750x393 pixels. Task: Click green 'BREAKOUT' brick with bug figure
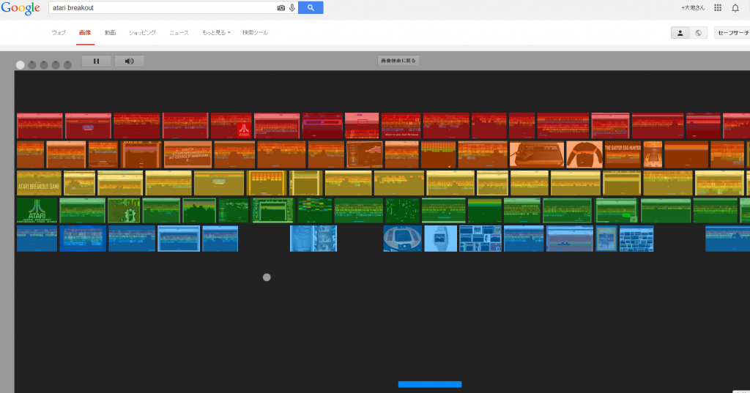point(123,210)
